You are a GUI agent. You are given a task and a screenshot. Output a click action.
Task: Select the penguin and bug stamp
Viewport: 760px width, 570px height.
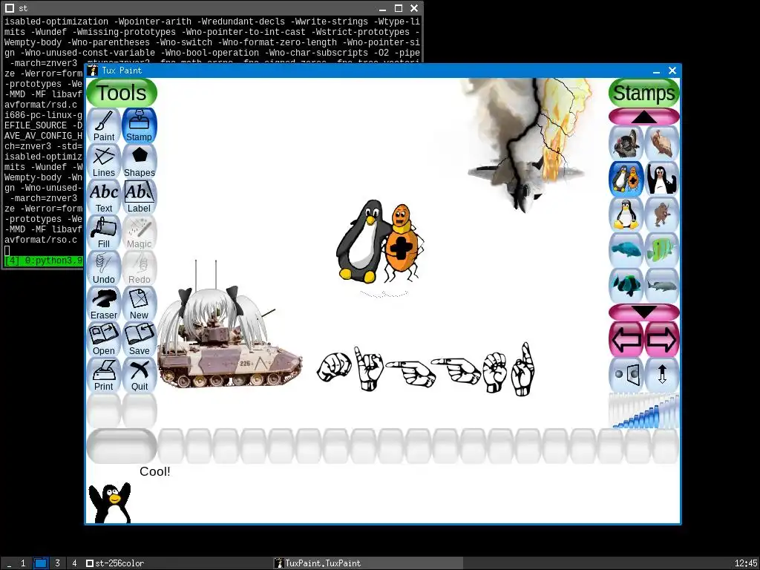(x=626, y=179)
